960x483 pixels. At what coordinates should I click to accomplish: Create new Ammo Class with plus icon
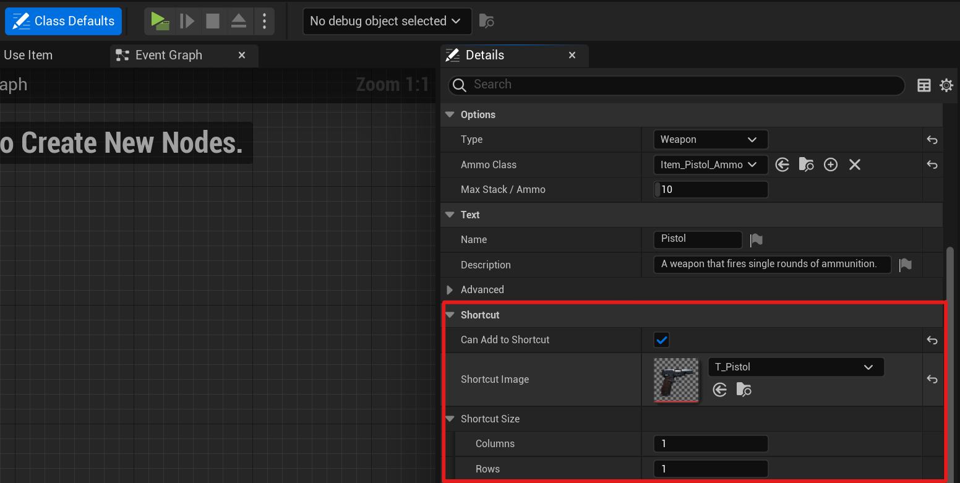click(831, 165)
